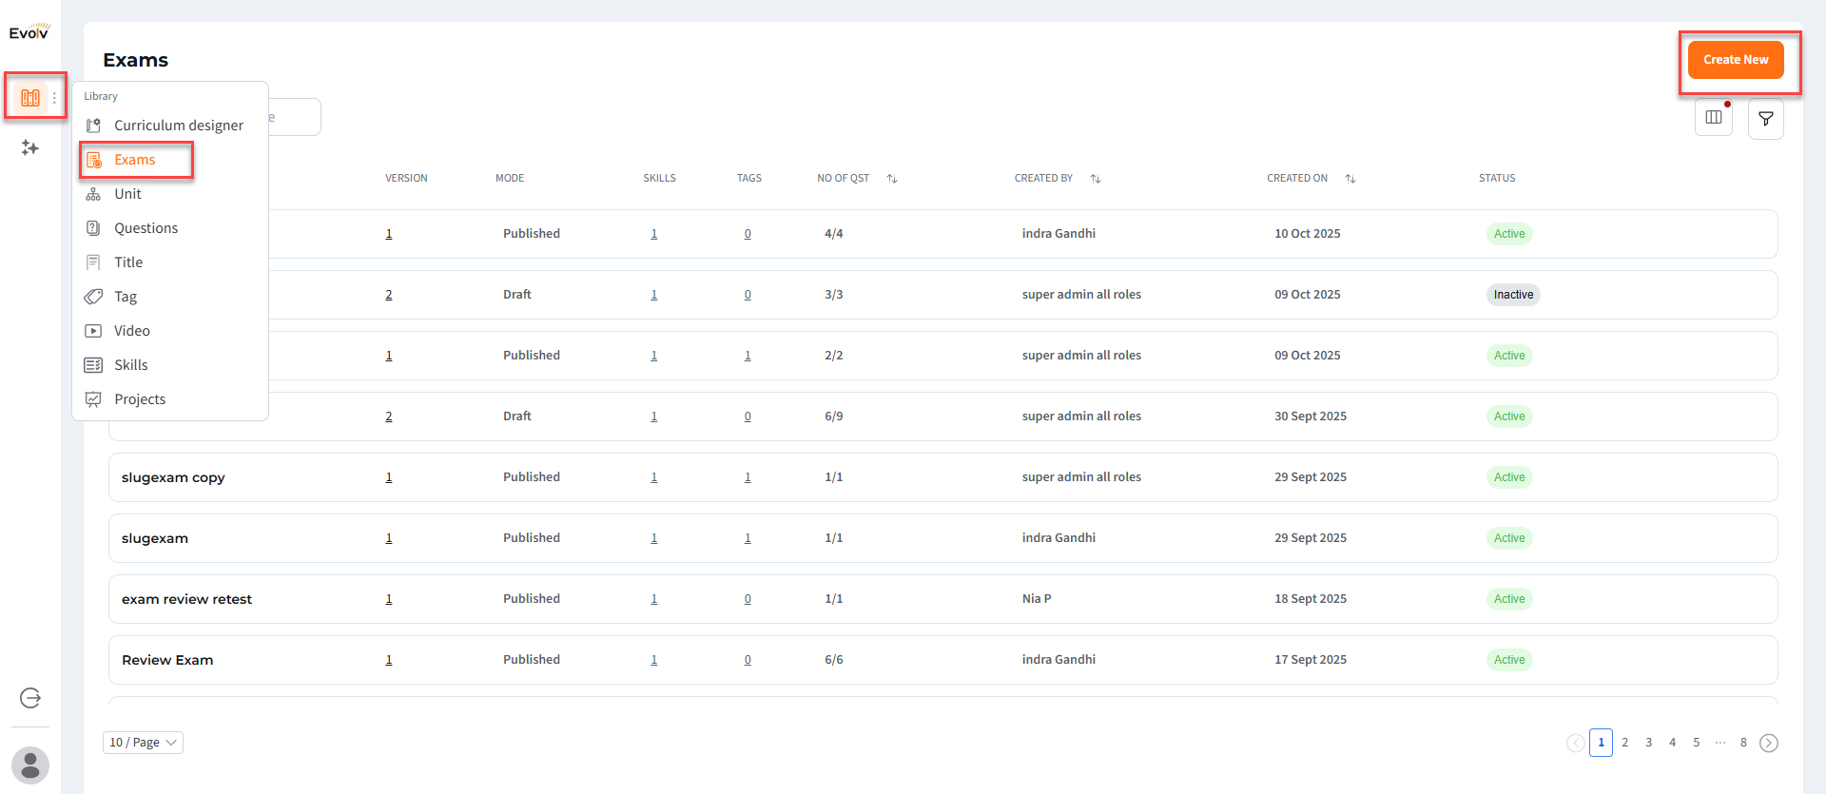
Task: Click the filter funnel icon
Action: pyautogui.click(x=1765, y=119)
